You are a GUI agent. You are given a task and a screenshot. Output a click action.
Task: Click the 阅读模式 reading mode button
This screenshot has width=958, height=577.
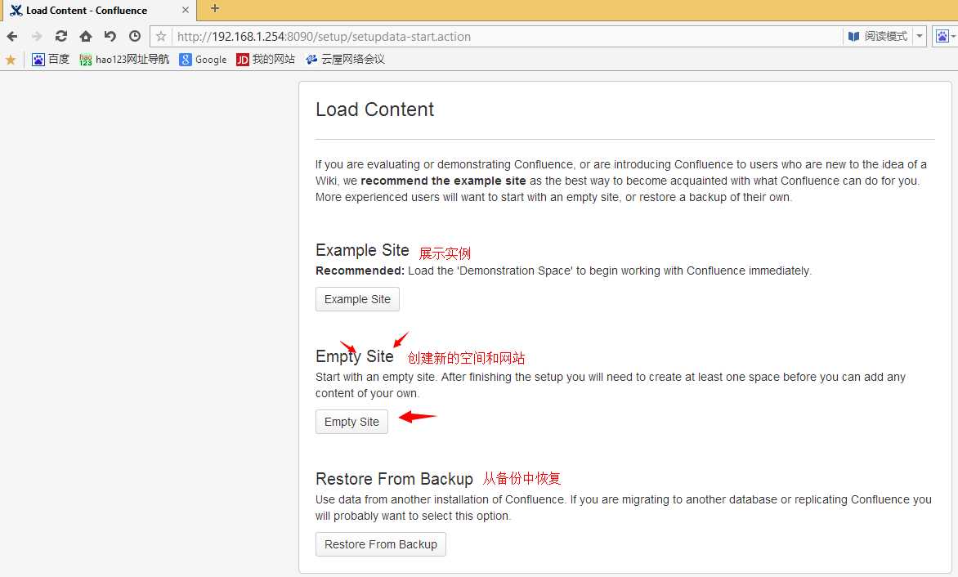coord(877,37)
